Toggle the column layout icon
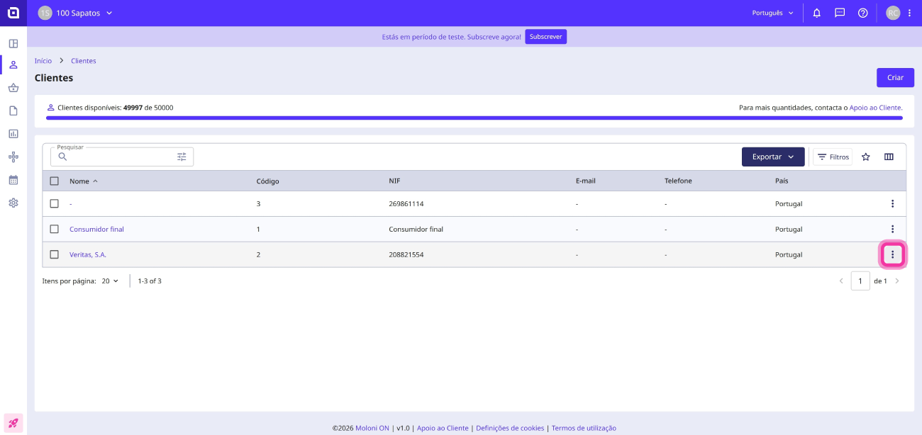Screen dimensions: 922x435 889,157
